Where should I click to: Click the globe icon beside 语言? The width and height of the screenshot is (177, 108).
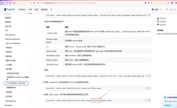[x=153, y=10]
